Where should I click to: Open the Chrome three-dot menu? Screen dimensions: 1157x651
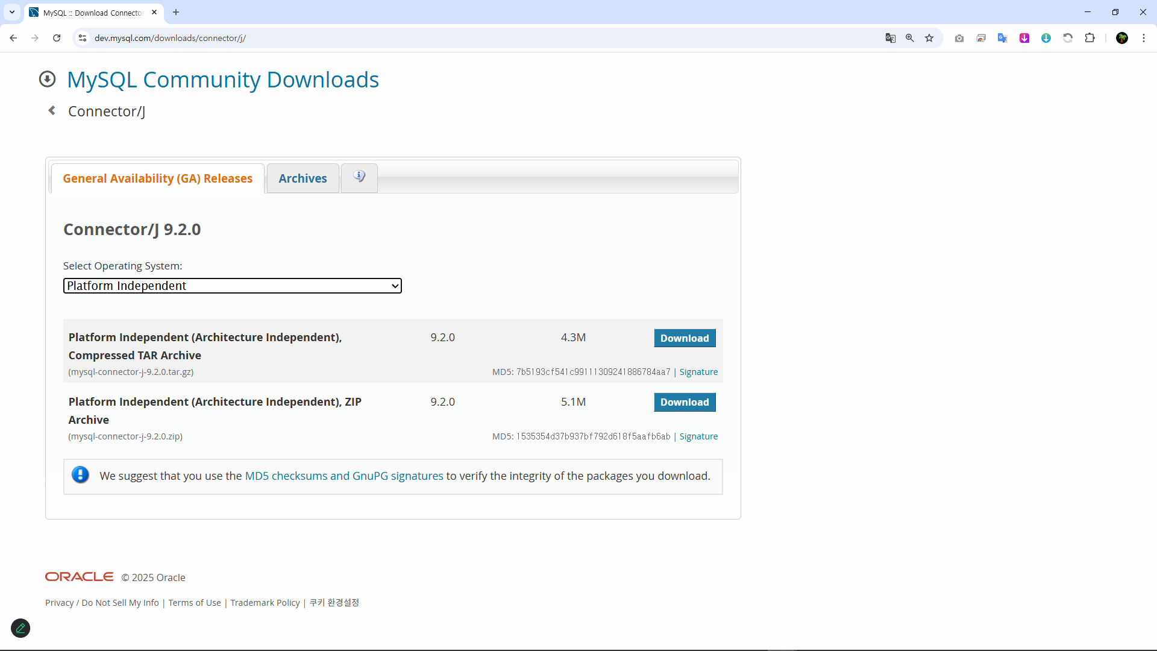coord(1144,38)
